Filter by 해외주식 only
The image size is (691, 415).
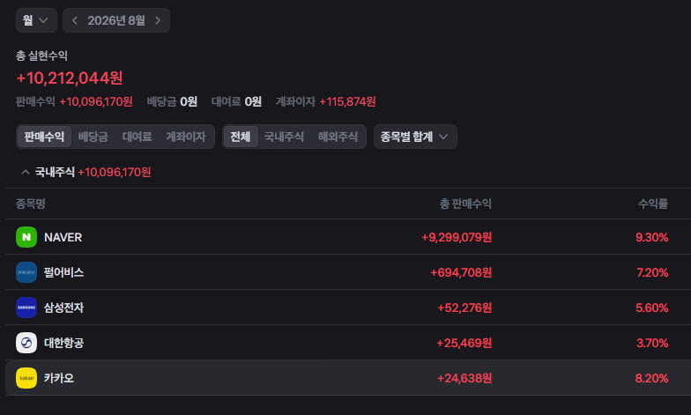click(x=338, y=137)
